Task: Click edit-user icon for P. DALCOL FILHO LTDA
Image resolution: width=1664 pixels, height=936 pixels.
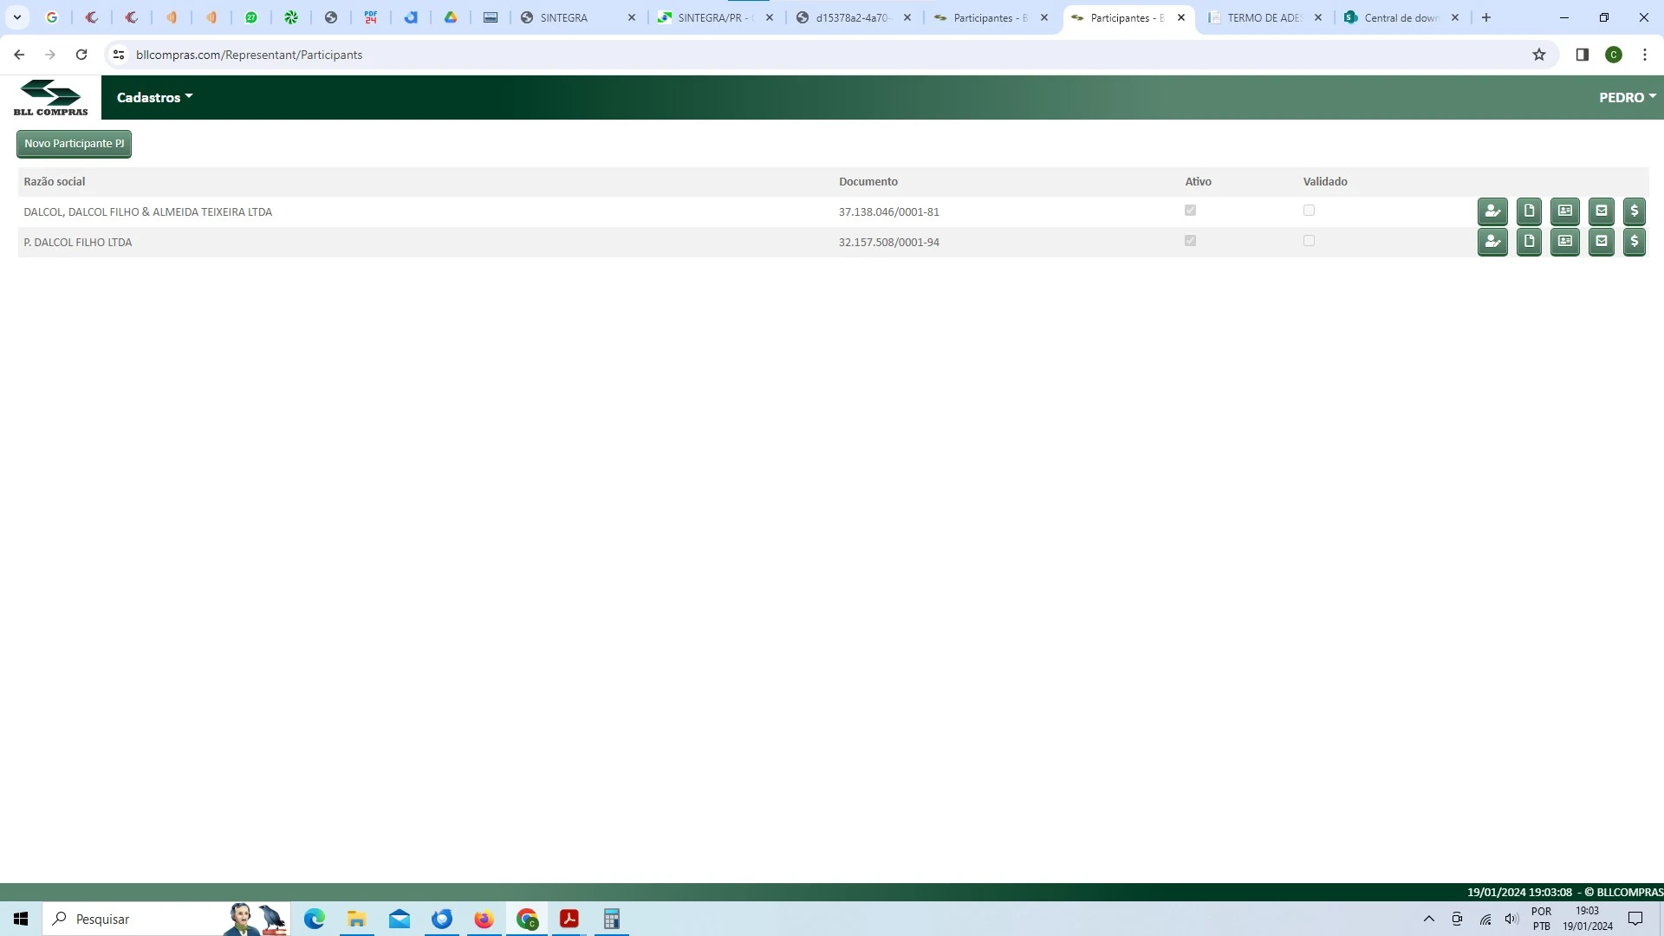Action: [1492, 242]
